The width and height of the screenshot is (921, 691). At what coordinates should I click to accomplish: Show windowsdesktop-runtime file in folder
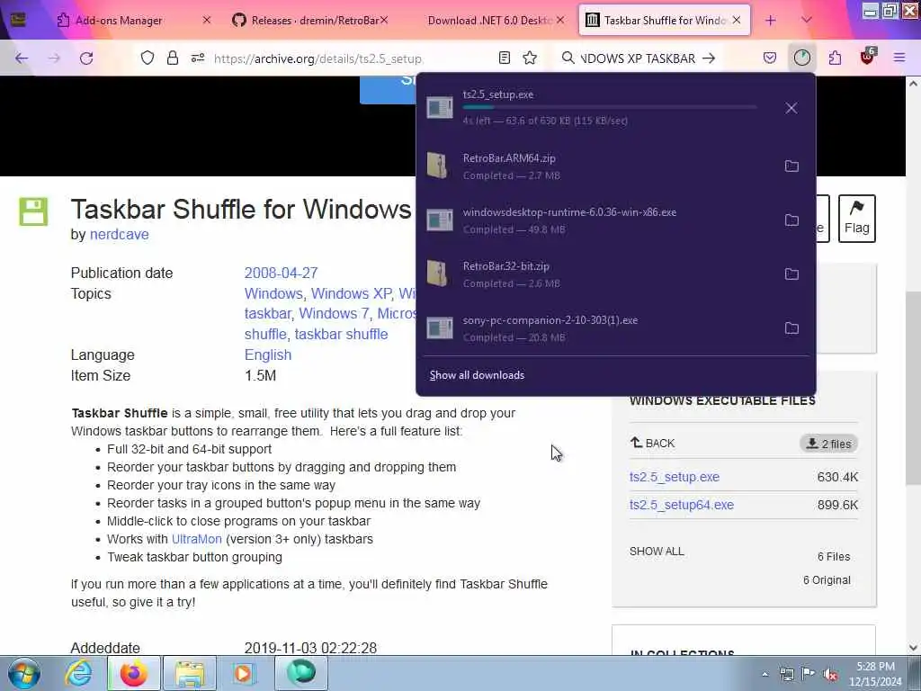791,220
